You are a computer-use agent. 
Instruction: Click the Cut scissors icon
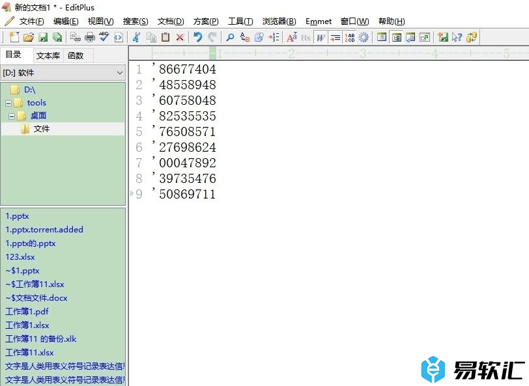click(136, 37)
